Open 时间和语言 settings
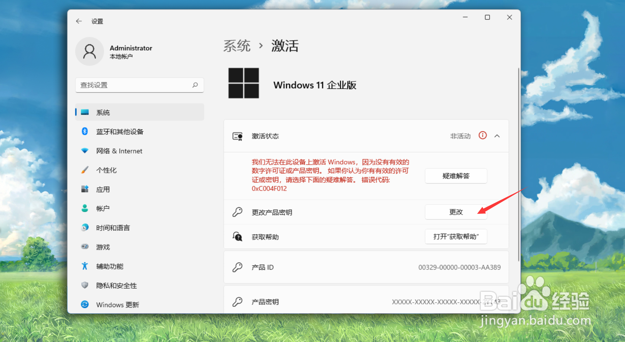Screen dimensions: 625x342 coord(140,227)
